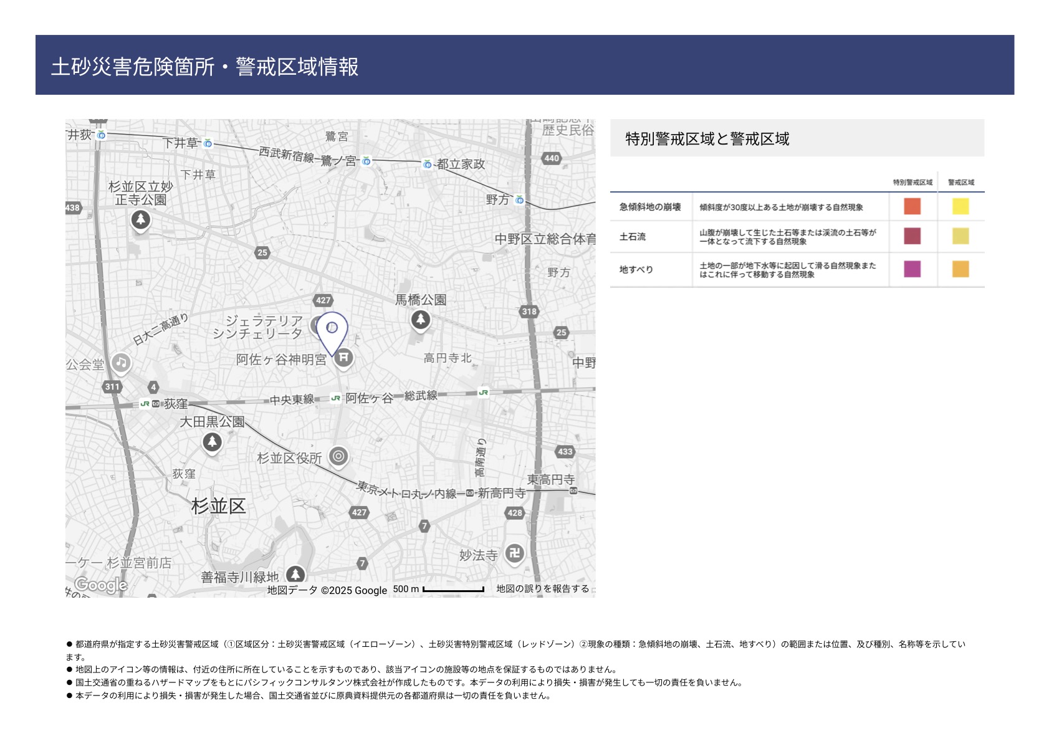
Task: Select the JR 阿佐ヶ谷 station icon
Action: coord(336,398)
